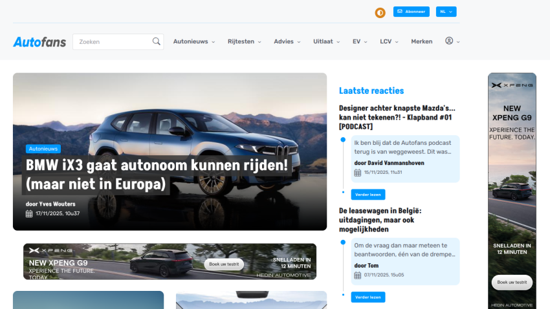Screen dimensions: 550x309
Task: Open De leasewagen in België article
Action: (x=380, y=220)
